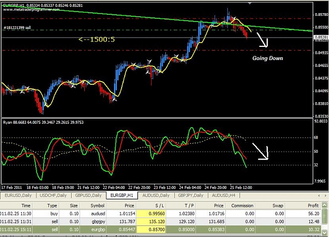This screenshot has width=329, height=237.
Task: Click the Commission column header
Action: [x=241, y=205]
